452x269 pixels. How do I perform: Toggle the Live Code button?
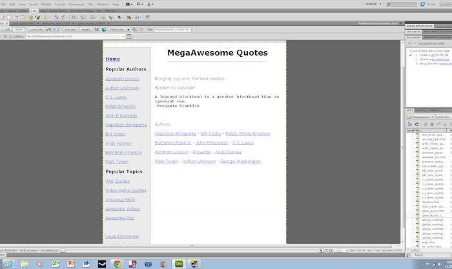[36, 30]
